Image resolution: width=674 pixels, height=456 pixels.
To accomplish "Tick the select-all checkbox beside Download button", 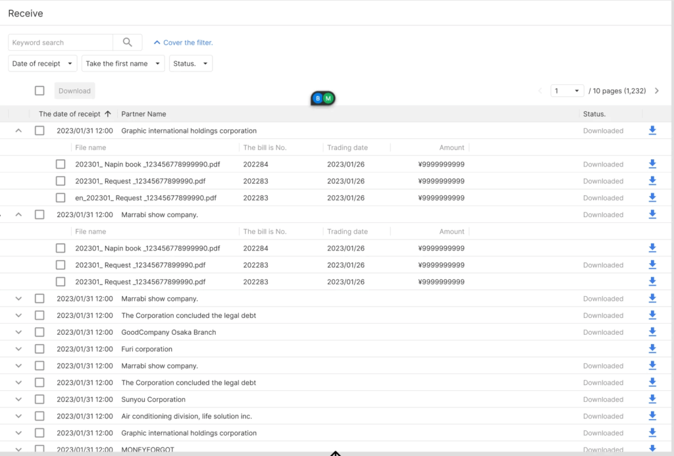I will 39,91.
